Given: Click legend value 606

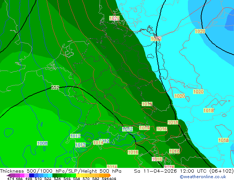Looking at the screenshot, I should click(x=112, y=179).
